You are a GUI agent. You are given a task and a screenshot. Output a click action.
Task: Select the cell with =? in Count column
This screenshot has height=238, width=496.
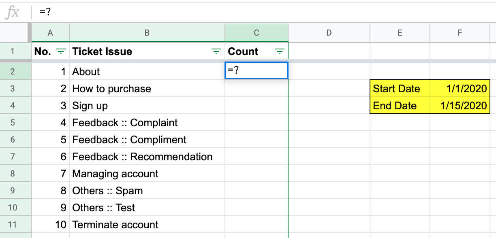(257, 70)
